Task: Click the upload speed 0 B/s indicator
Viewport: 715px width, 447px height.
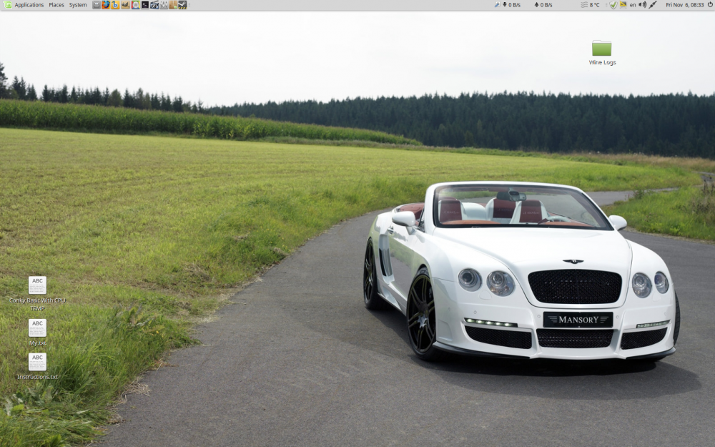Action: [x=543, y=5]
